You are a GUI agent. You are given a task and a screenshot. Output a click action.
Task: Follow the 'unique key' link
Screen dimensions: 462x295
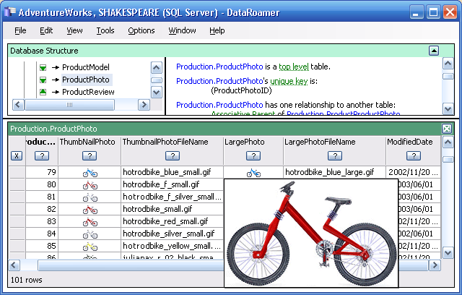click(289, 81)
